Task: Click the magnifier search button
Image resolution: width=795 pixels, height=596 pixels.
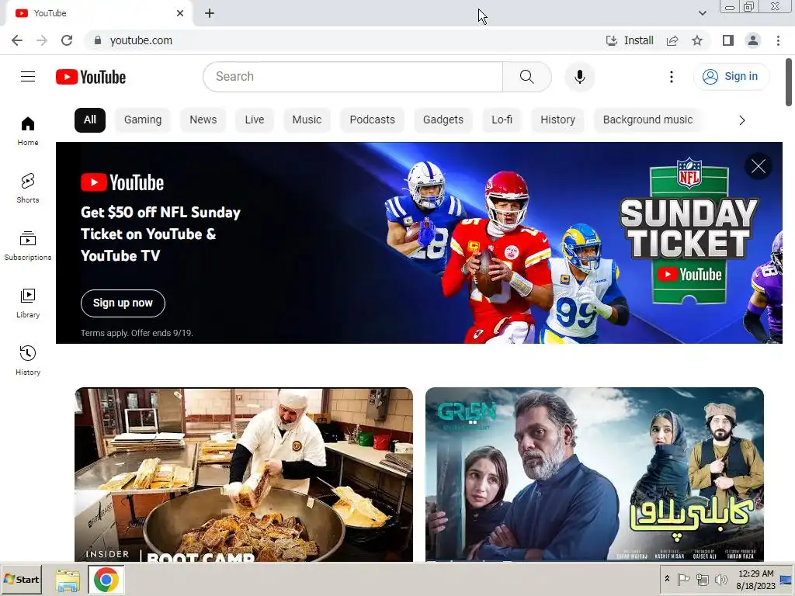Action: 527,77
